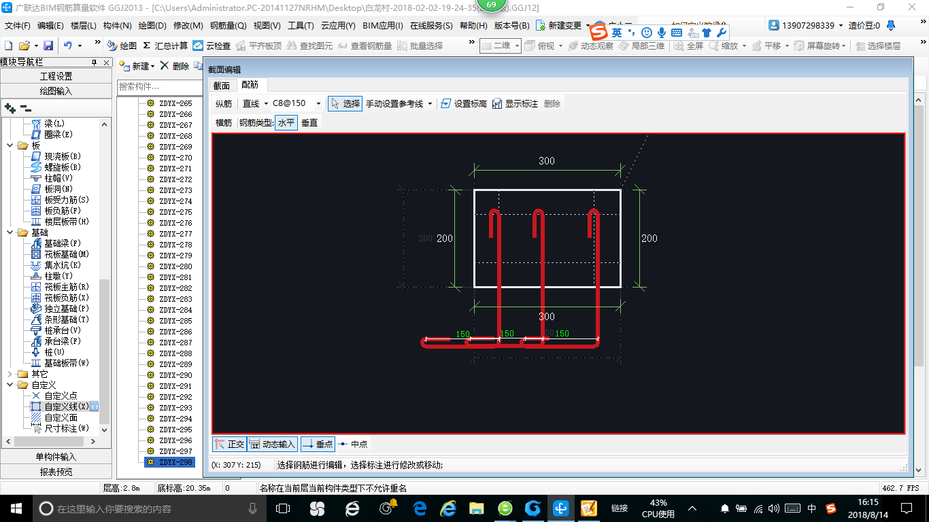Image resolution: width=929 pixels, height=522 pixels.
Task: Run 云检查 cloud check
Action: pyautogui.click(x=212, y=46)
